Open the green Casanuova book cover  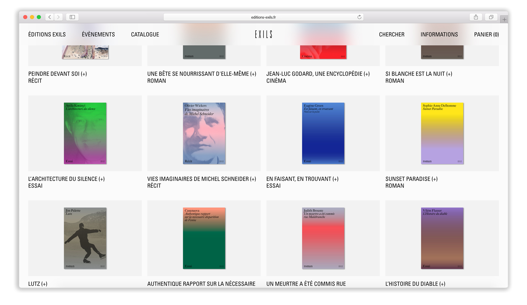(204, 238)
